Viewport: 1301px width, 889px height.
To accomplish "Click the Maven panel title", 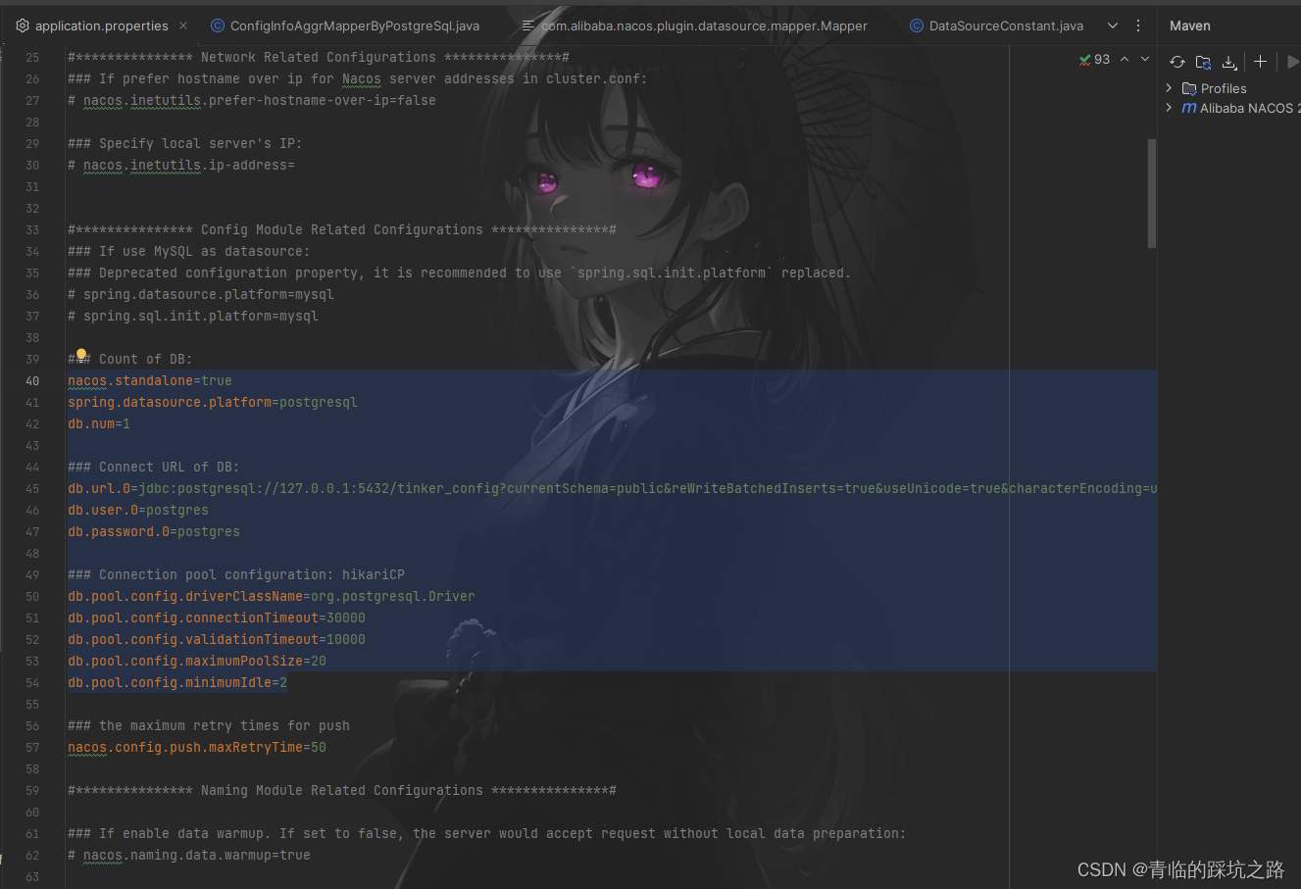I will pos(1189,25).
